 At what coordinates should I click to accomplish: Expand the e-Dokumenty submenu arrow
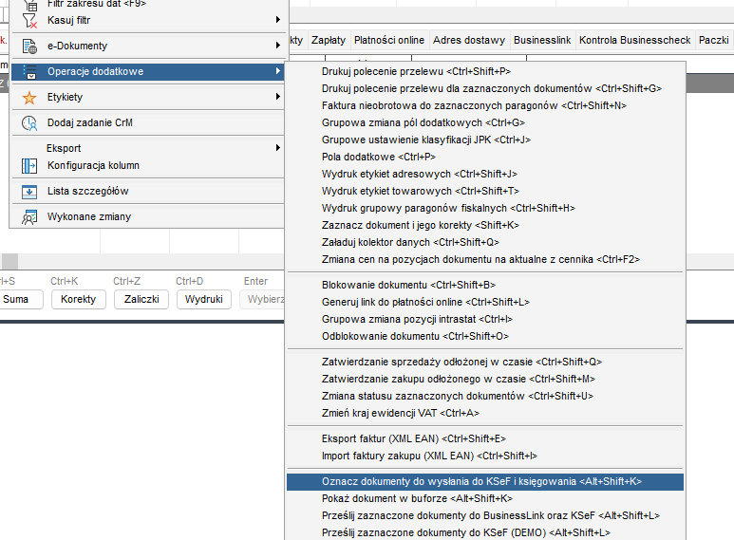pos(278,46)
